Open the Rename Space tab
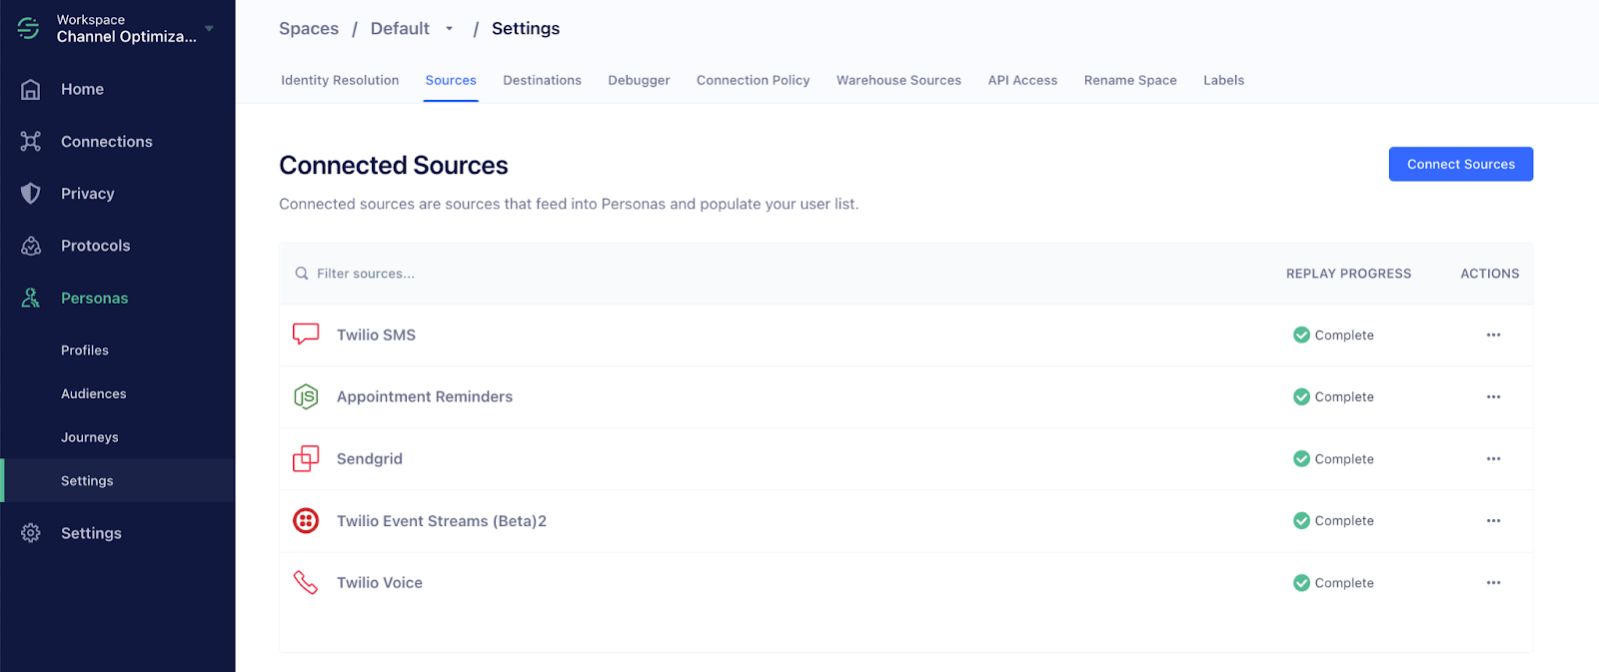The height and width of the screenshot is (672, 1599). point(1130,81)
